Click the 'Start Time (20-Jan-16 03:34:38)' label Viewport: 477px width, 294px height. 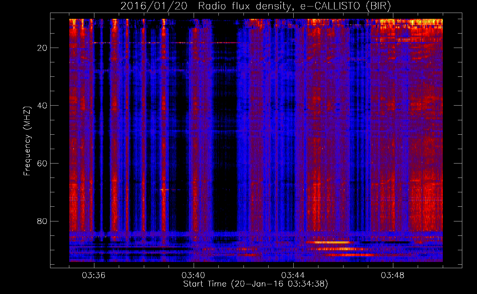click(x=256, y=284)
